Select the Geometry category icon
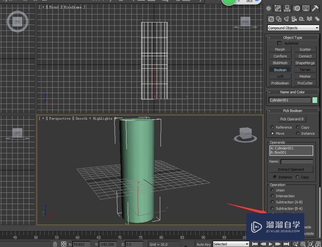 [271, 19]
